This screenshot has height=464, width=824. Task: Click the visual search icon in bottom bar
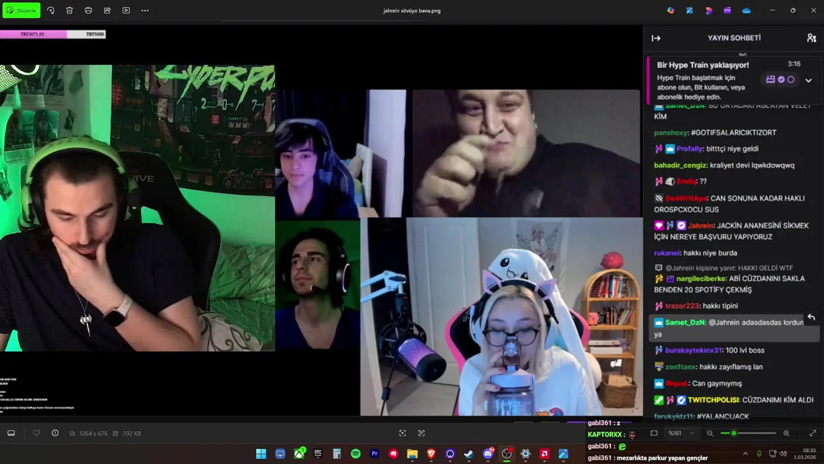pos(402,433)
